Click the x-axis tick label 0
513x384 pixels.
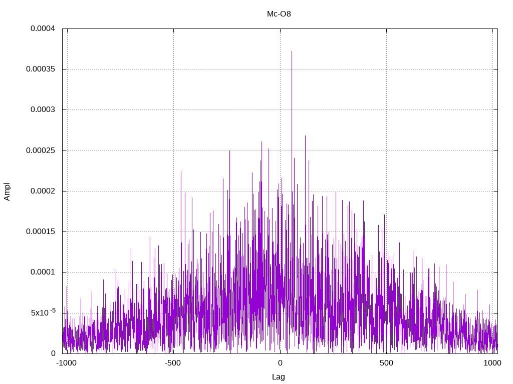pyautogui.click(x=280, y=363)
